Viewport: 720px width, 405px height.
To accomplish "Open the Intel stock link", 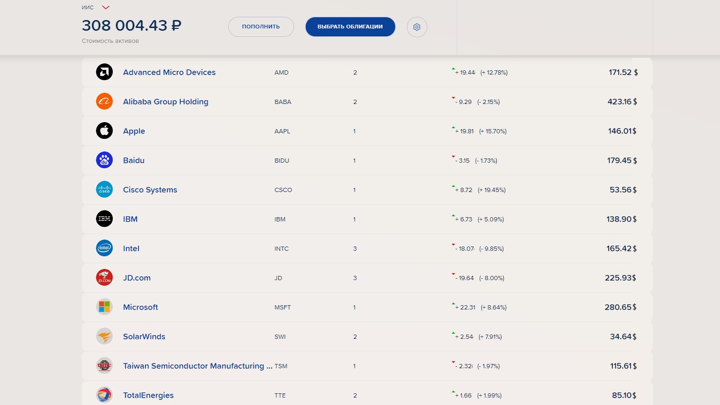I will (x=131, y=248).
